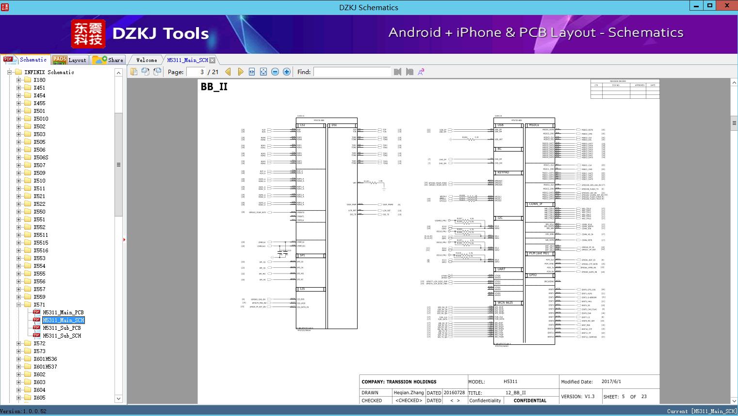Viewport: 738px width, 416px height.
Task: Fit whole page in view
Action: (263, 72)
